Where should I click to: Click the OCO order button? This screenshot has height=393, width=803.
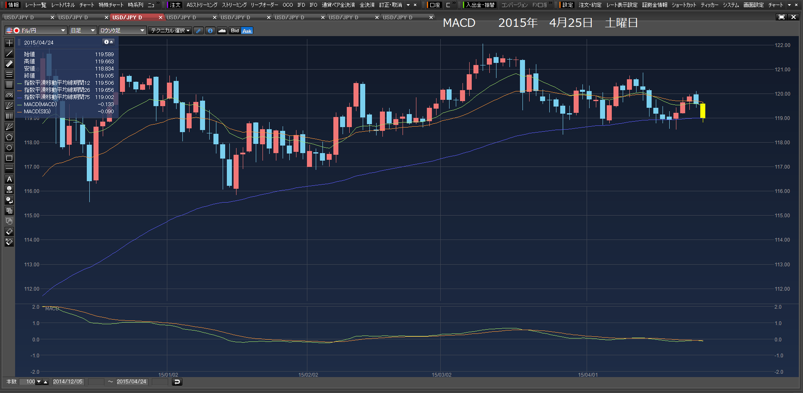point(288,5)
